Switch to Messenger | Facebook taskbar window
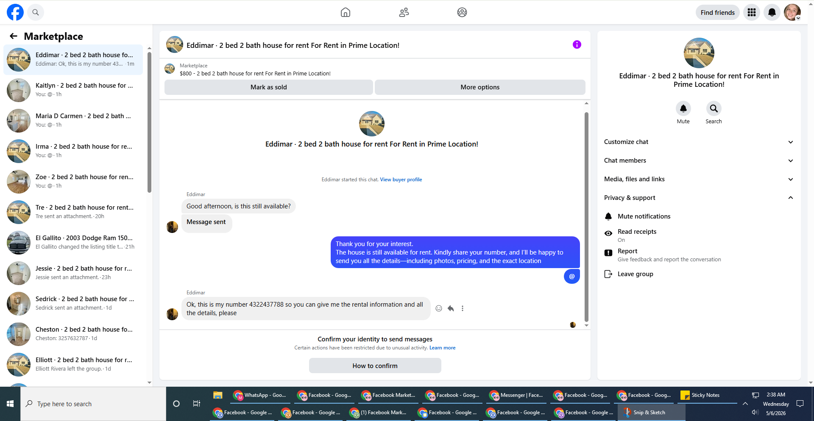Viewport: 814px width, 421px height. pyautogui.click(x=516, y=395)
